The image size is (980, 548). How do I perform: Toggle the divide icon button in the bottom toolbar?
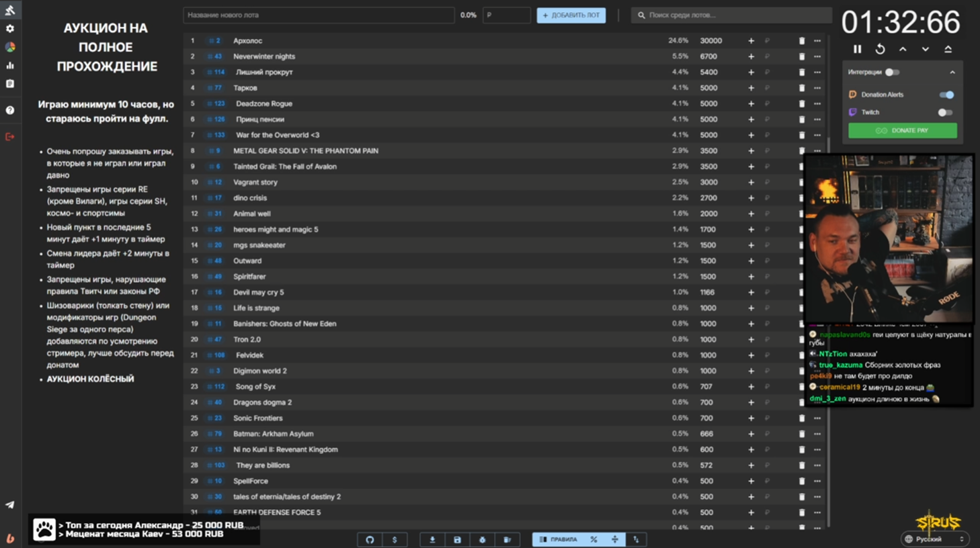[615, 539]
